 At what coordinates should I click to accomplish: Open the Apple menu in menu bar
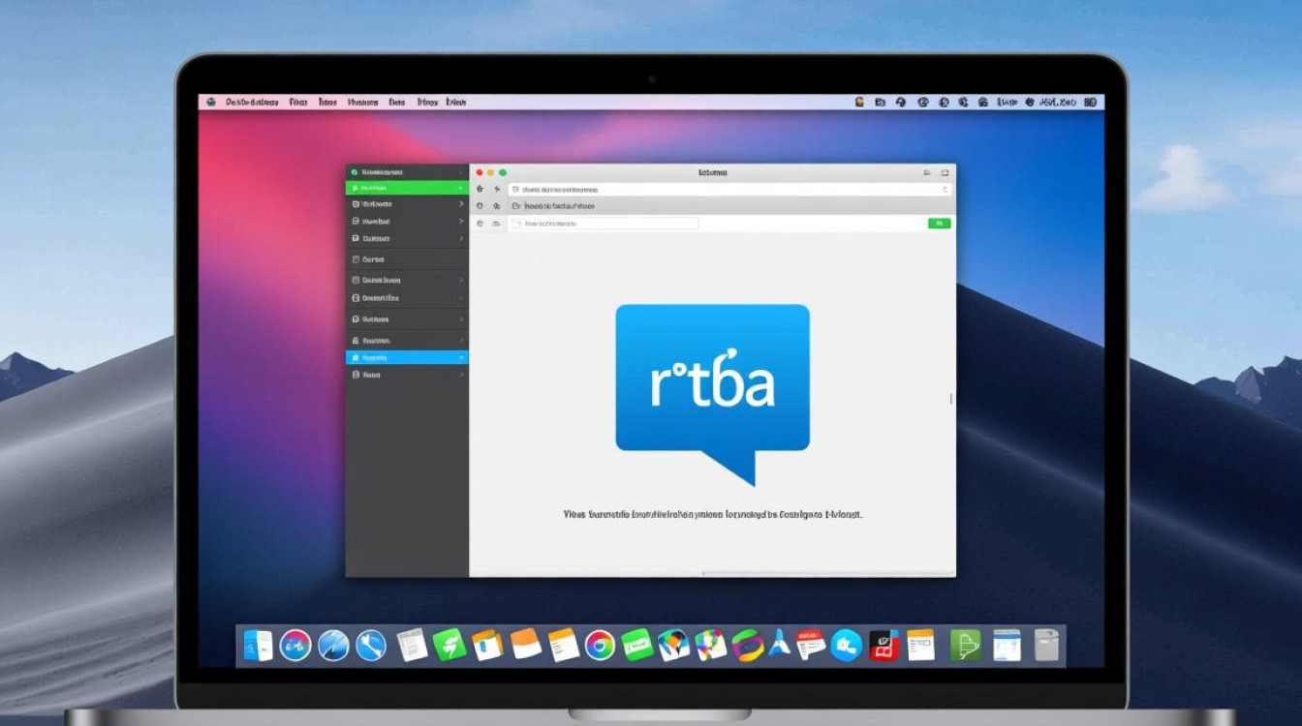(x=211, y=102)
